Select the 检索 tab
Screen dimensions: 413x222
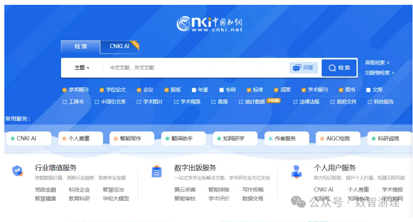(x=81, y=47)
